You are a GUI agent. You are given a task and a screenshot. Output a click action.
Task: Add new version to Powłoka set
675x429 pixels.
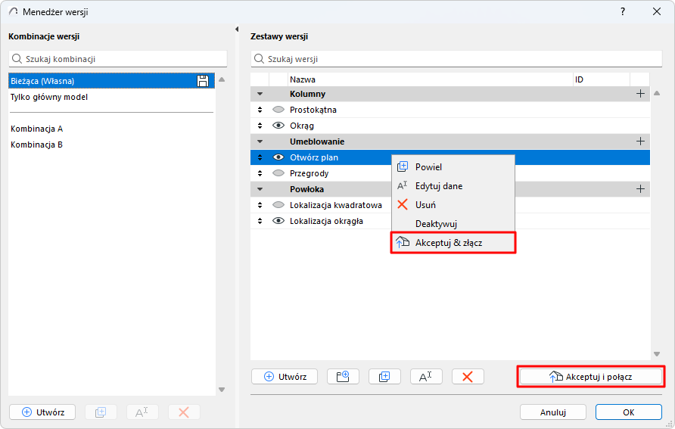640,189
